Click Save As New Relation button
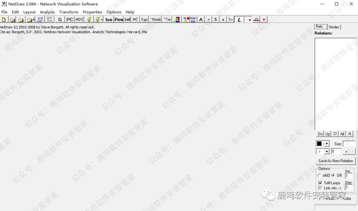The height and width of the screenshot is (211, 358). [x=335, y=161]
